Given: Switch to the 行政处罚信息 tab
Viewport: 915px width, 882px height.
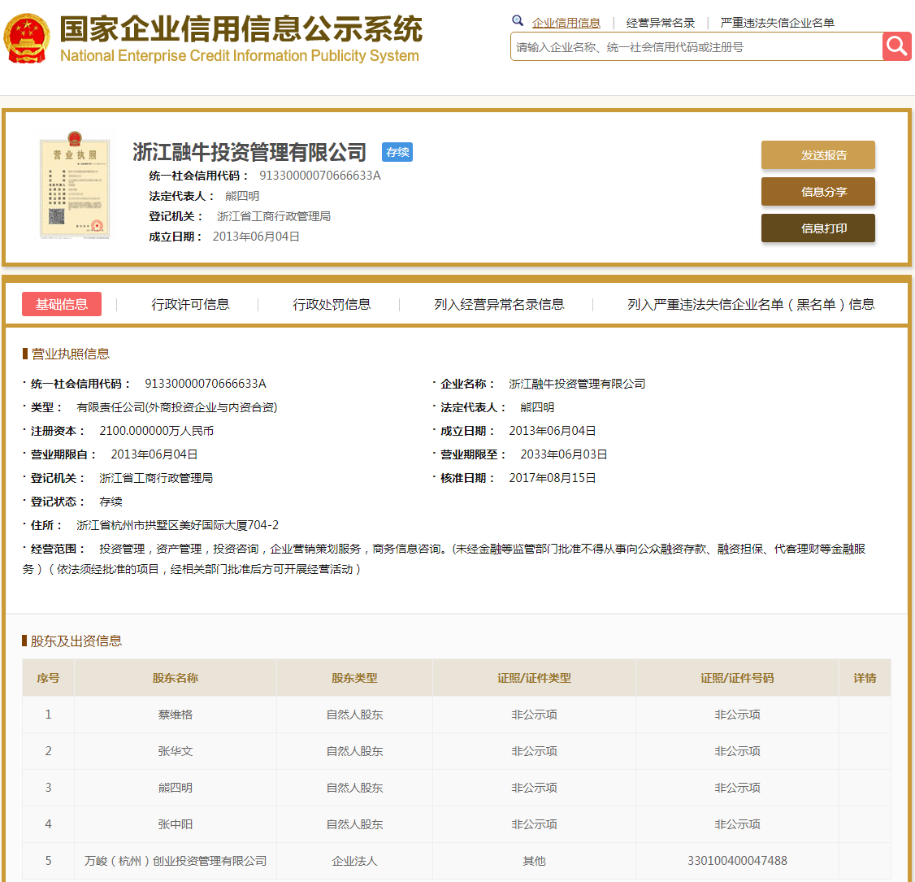Looking at the screenshot, I should (x=331, y=304).
